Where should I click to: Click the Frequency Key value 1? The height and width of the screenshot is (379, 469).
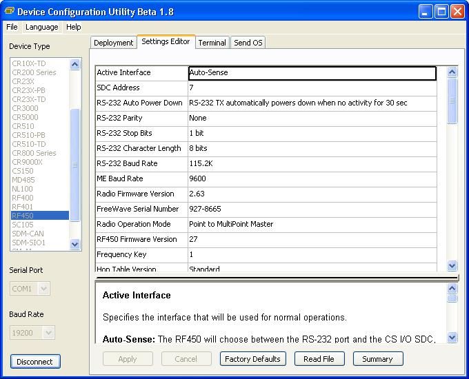point(312,255)
